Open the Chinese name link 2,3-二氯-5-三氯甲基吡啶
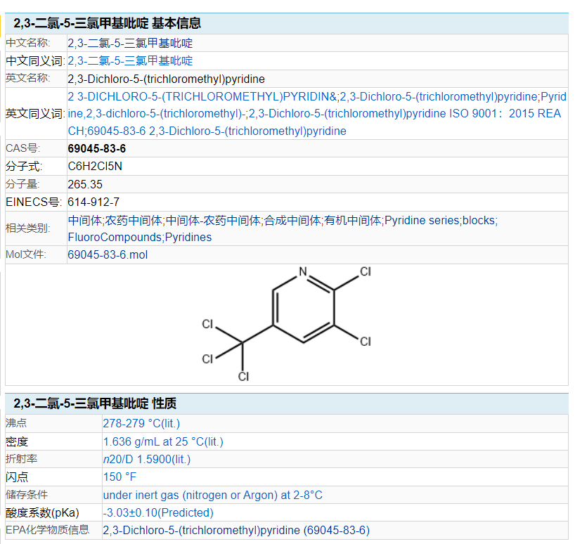 [130, 44]
